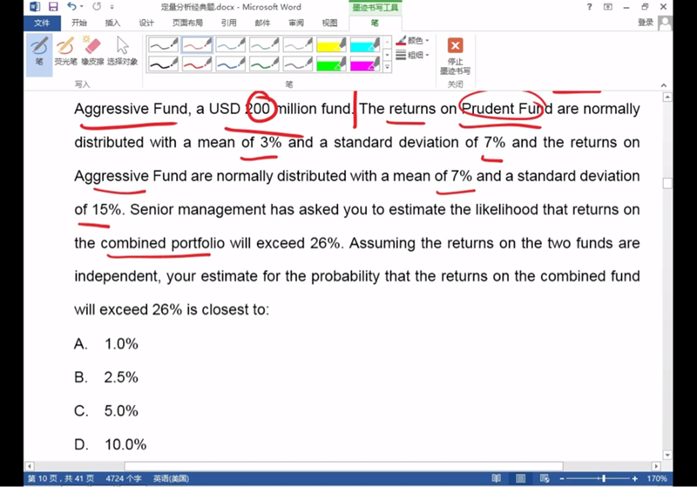The width and height of the screenshot is (697, 487).
Task: Switch to the View (视图) tab
Action: (329, 23)
